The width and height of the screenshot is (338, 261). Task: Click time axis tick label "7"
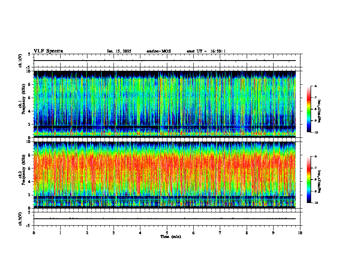click(x=220, y=233)
